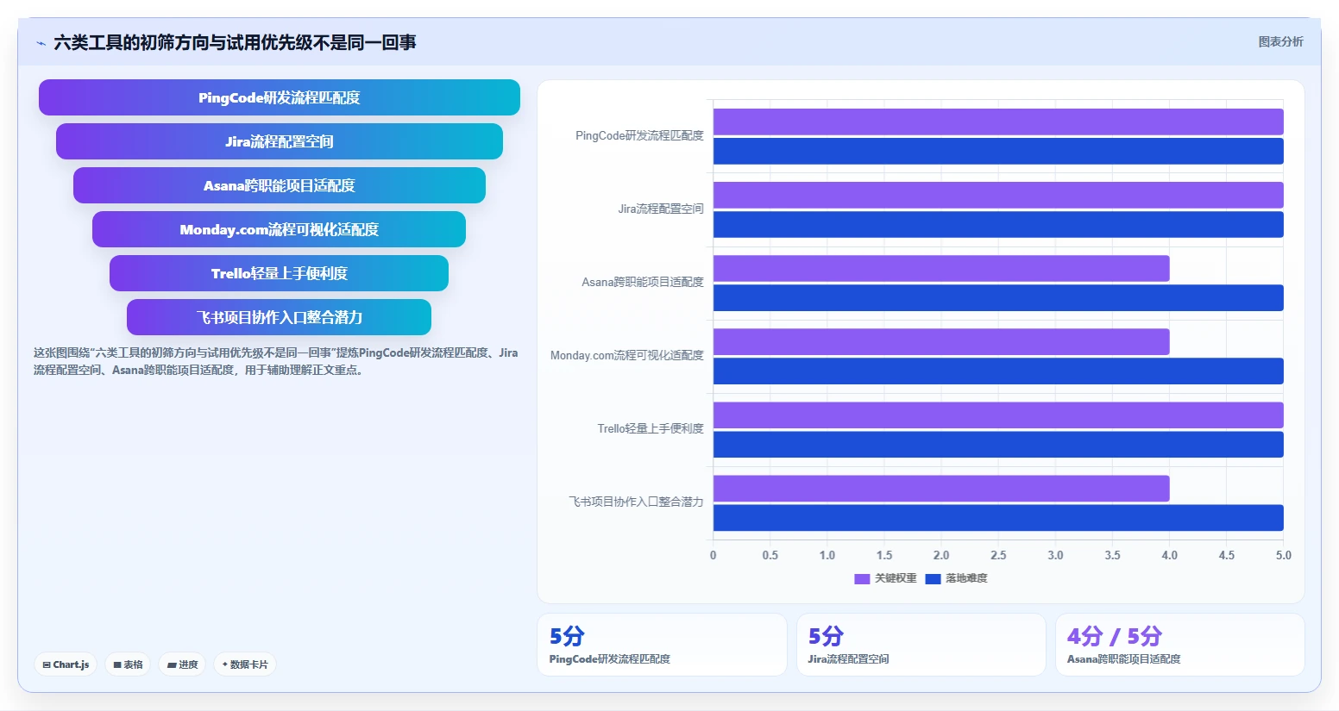Image resolution: width=1339 pixels, height=711 pixels.
Task: Select the Trello轻量上手便利度 funnel bar
Action: [x=280, y=273]
